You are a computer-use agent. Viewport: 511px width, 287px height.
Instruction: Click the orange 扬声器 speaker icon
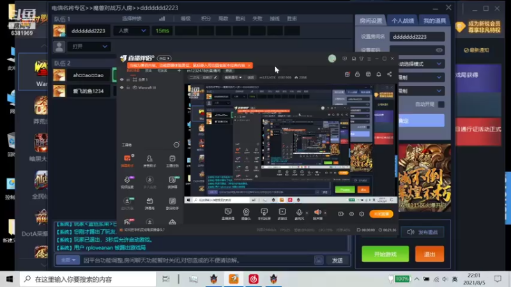[x=317, y=212]
